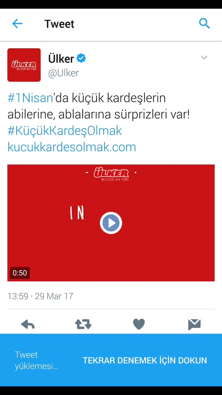Like the tweet with the heart icon
The width and height of the screenshot is (222, 395).
(x=139, y=324)
